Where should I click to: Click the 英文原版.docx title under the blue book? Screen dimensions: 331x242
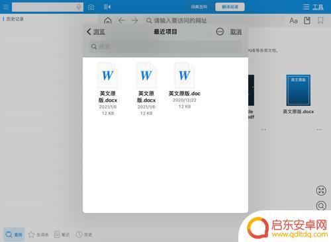pos(299,112)
